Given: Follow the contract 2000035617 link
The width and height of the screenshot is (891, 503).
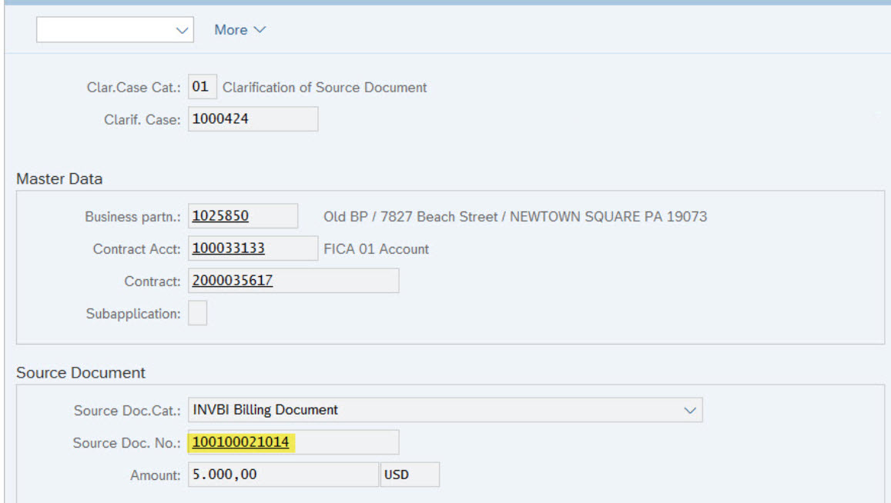Looking at the screenshot, I should tap(232, 281).
